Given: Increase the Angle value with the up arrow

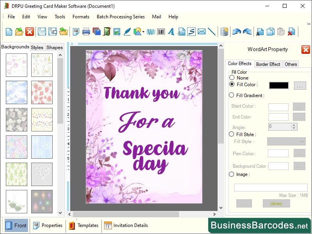Looking at the screenshot, I should point(294,124).
